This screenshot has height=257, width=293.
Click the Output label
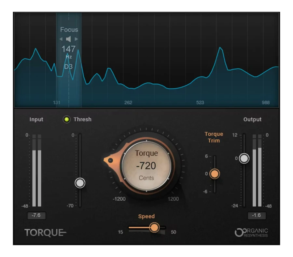252,119
